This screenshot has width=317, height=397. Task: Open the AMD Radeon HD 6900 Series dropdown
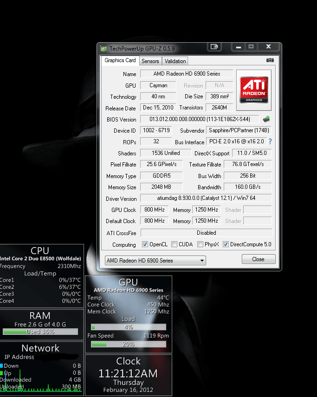tap(155, 261)
